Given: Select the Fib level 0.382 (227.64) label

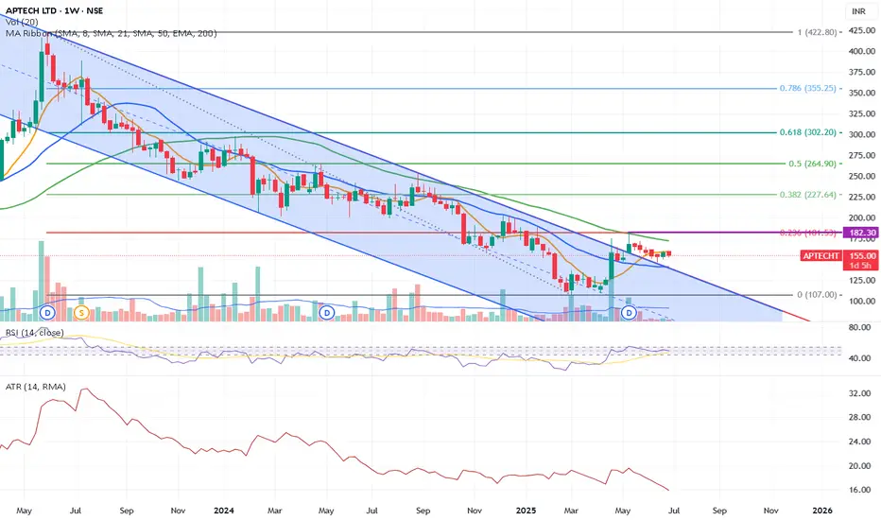Looking at the screenshot, I should (807, 195).
